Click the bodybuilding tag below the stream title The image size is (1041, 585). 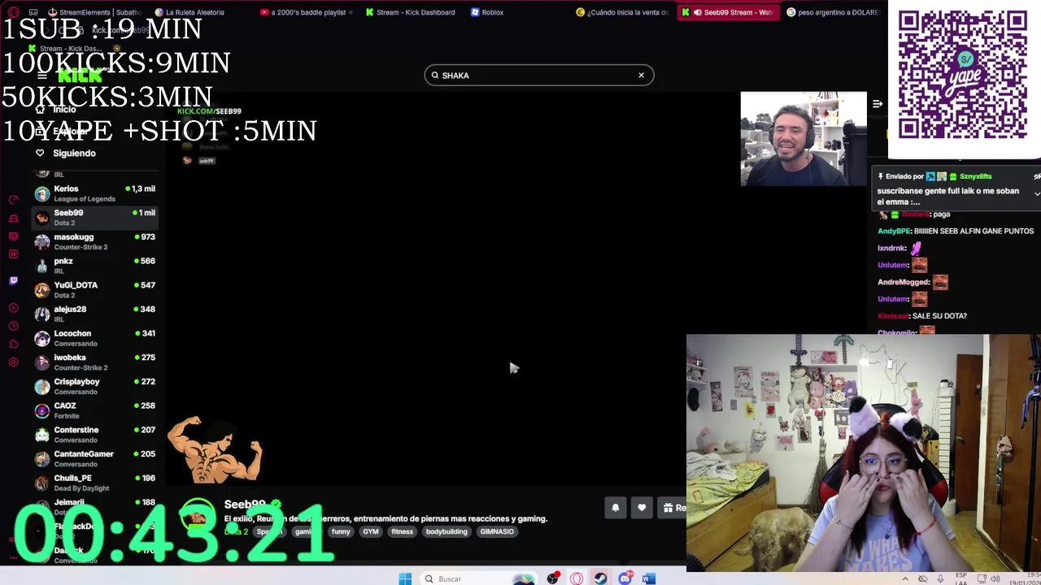[x=446, y=531]
